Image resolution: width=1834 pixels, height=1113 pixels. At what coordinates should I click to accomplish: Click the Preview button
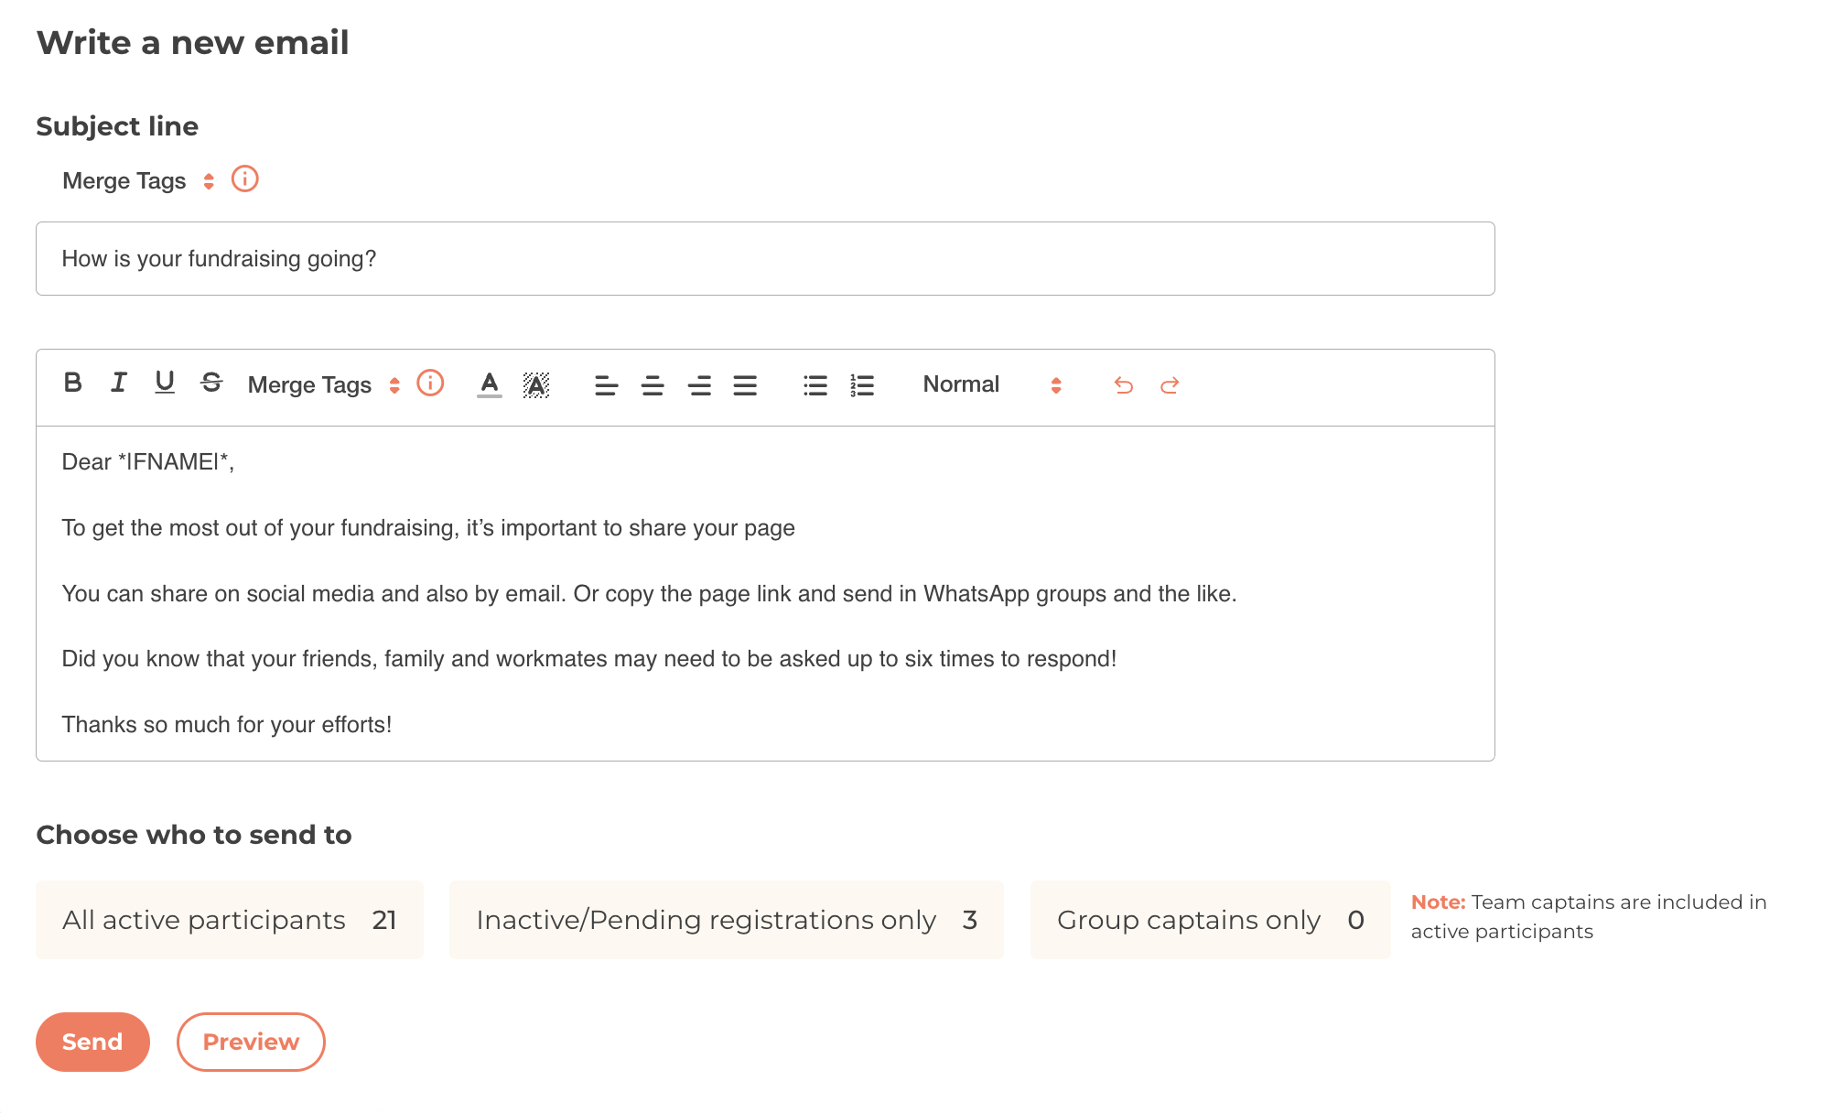(251, 1042)
